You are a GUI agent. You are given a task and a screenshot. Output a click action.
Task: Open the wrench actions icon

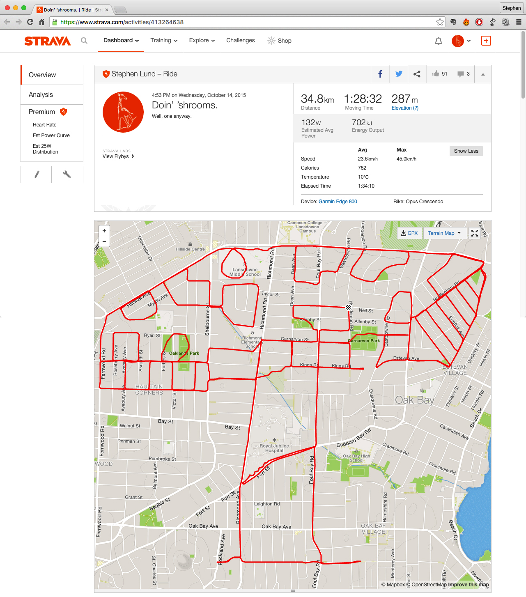[67, 175]
